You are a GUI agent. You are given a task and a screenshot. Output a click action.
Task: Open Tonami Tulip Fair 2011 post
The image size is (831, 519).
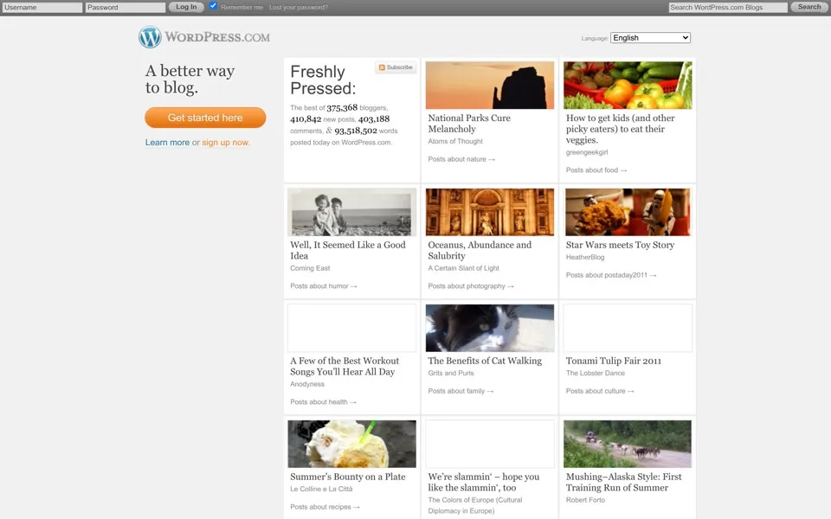click(x=614, y=361)
